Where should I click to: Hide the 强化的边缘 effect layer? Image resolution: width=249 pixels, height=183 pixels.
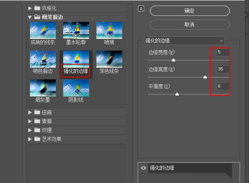(x=143, y=168)
